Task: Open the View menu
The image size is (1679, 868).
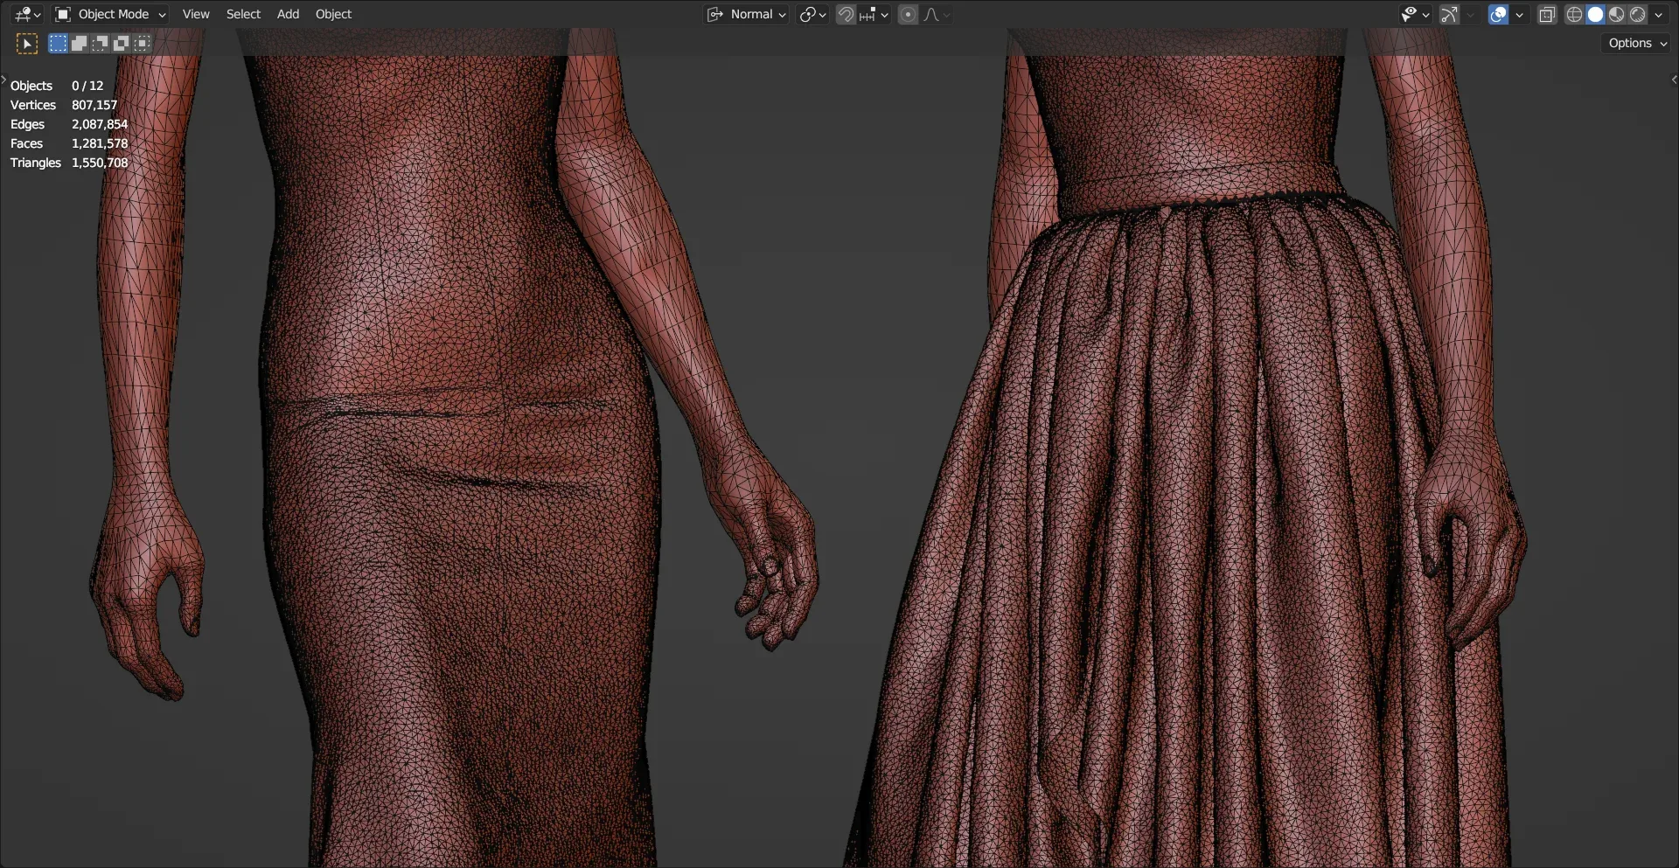Action: (196, 14)
